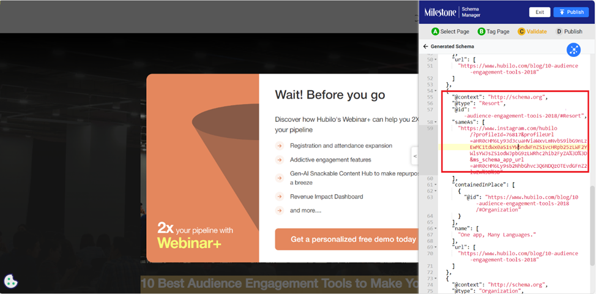Click the blue Publish button in header
The height and width of the screenshot is (294, 596).
(x=571, y=12)
